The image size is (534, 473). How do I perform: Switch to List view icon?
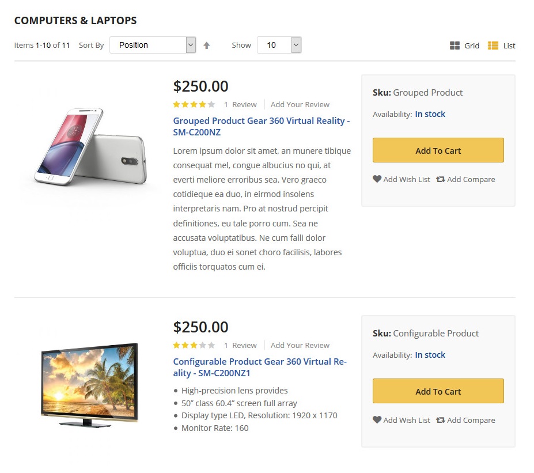click(493, 46)
